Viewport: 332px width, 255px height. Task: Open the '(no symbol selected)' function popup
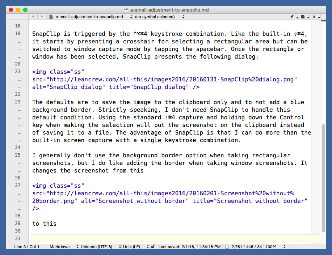click(159, 17)
